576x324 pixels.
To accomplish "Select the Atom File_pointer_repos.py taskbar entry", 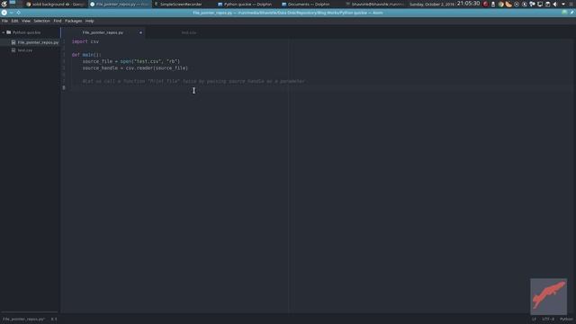I will (x=120, y=4).
